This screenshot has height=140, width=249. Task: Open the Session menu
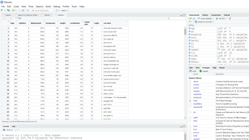point(39,6)
